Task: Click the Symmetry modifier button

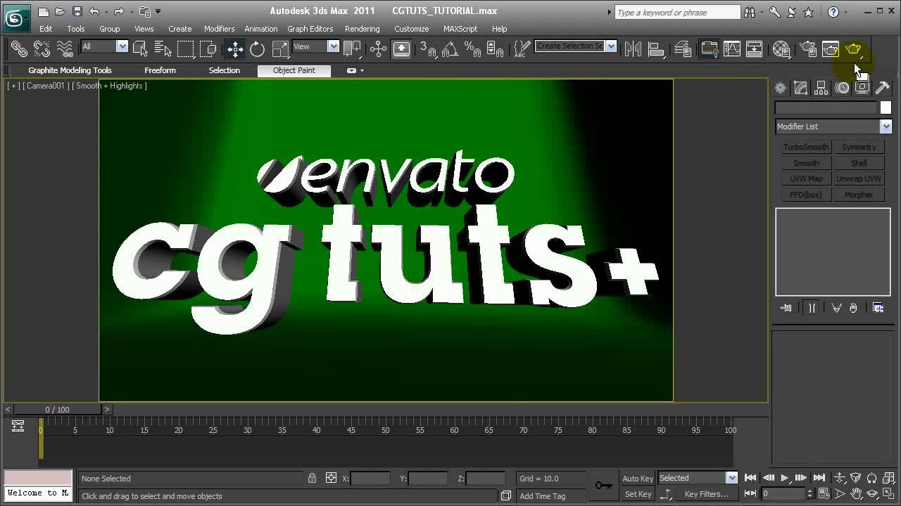Action: pyautogui.click(x=859, y=147)
